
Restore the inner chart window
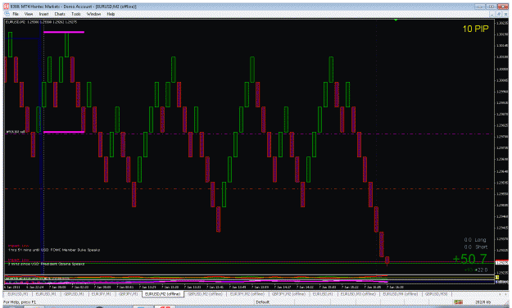499,14
